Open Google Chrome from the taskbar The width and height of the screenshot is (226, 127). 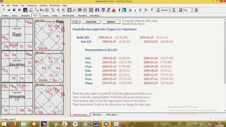coord(55,124)
